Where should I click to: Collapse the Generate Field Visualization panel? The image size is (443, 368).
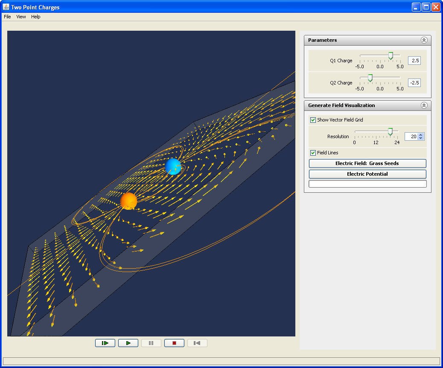[x=424, y=105]
